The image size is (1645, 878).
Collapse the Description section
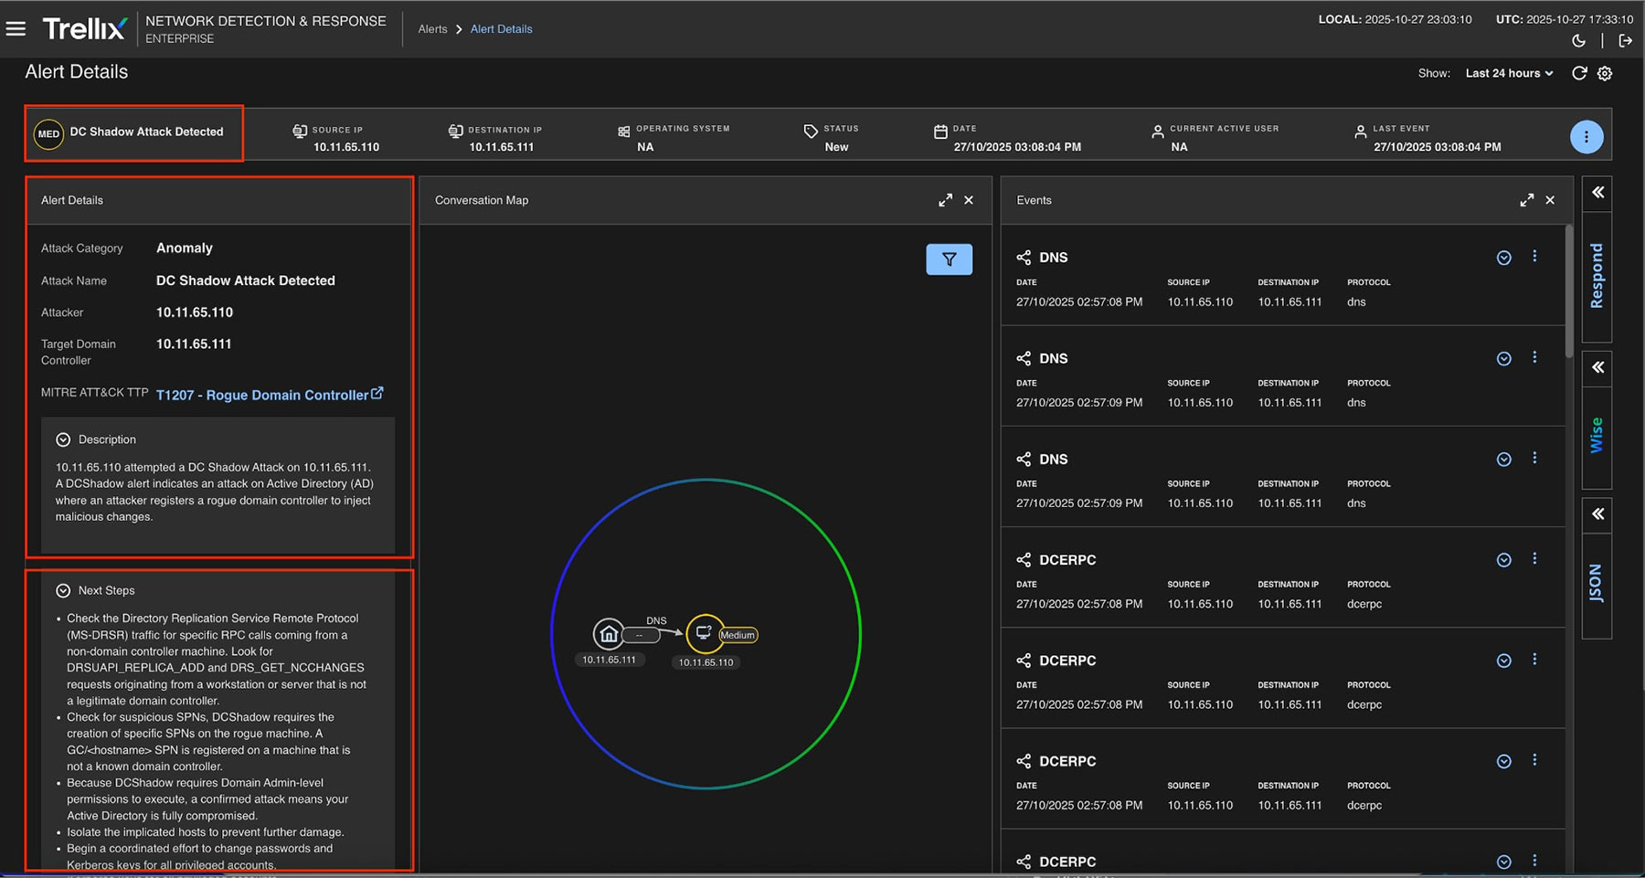click(63, 439)
